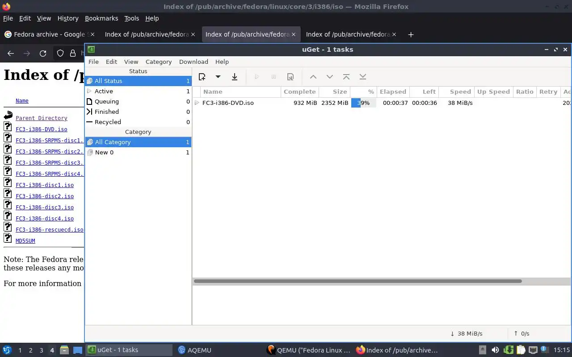Sort by the Complete column header
572x357 pixels.
299,91
